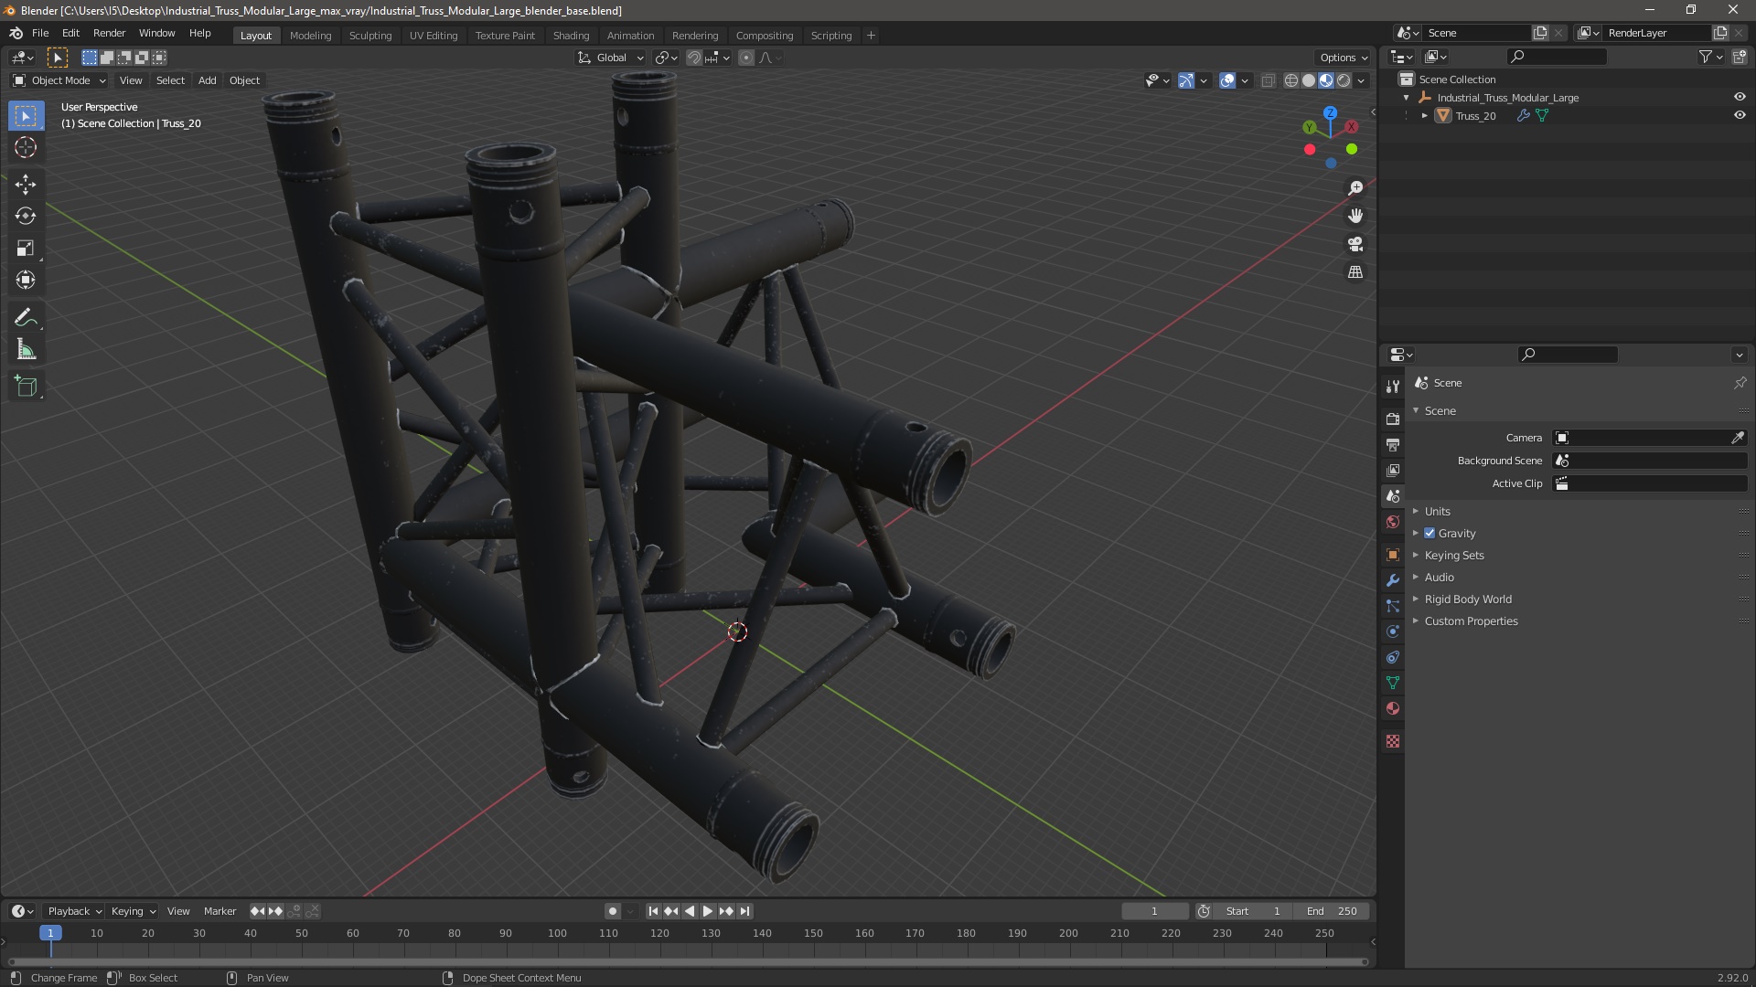Activate the Annotate pencil tool
1756x987 pixels.
[x=26, y=317]
